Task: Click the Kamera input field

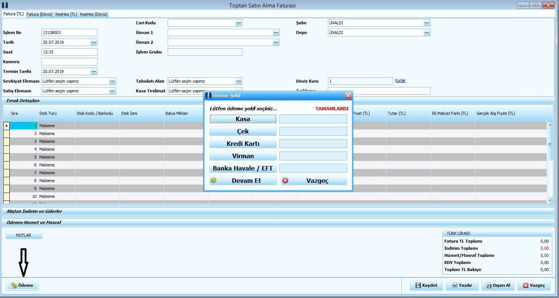Action: 69,62
